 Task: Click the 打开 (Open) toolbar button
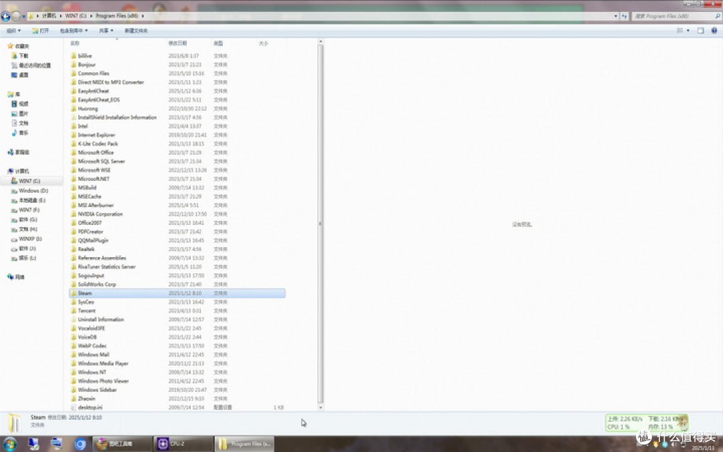41,31
